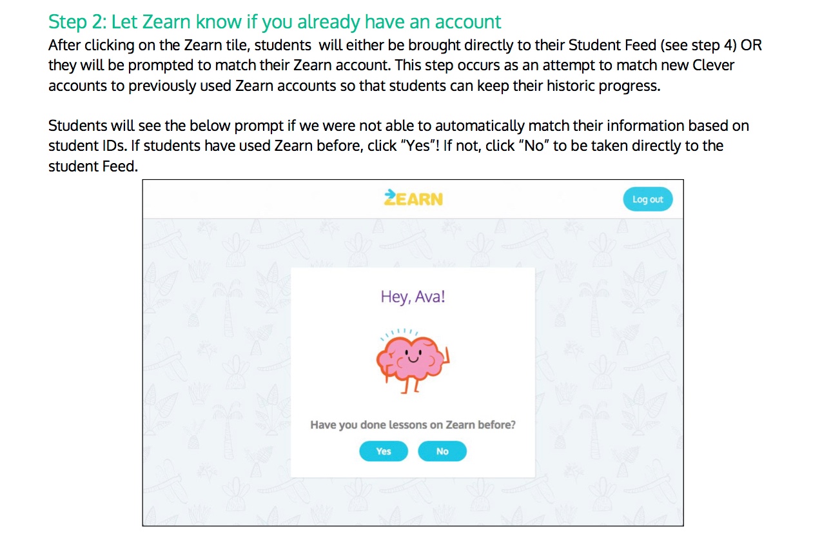Click the green Step 2 heading
The width and height of the screenshot is (822, 557).
coord(275,21)
